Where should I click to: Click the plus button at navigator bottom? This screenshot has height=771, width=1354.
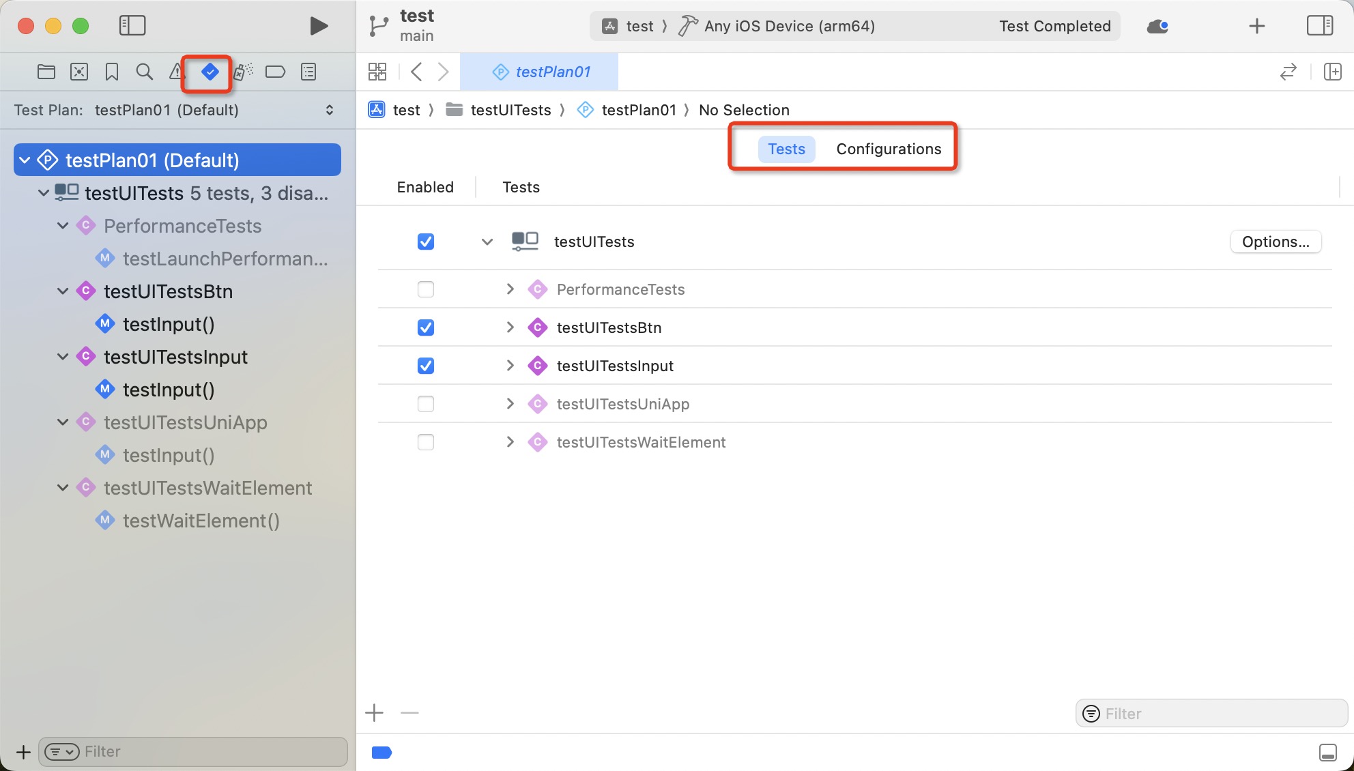point(23,752)
